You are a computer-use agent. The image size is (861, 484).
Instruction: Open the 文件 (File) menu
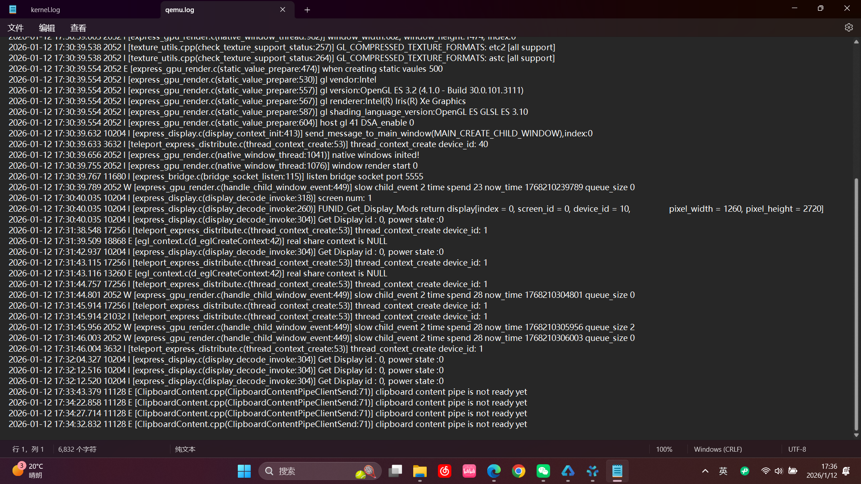[x=16, y=28]
